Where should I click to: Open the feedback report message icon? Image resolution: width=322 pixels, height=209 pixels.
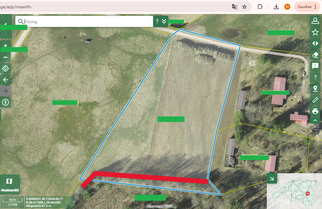(x=315, y=66)
